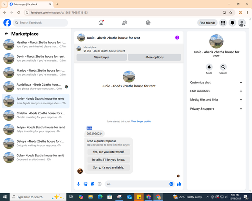Send quick reply Sorry, it's not available.
This screenshot has height=201, width=252.
[108, 167]
